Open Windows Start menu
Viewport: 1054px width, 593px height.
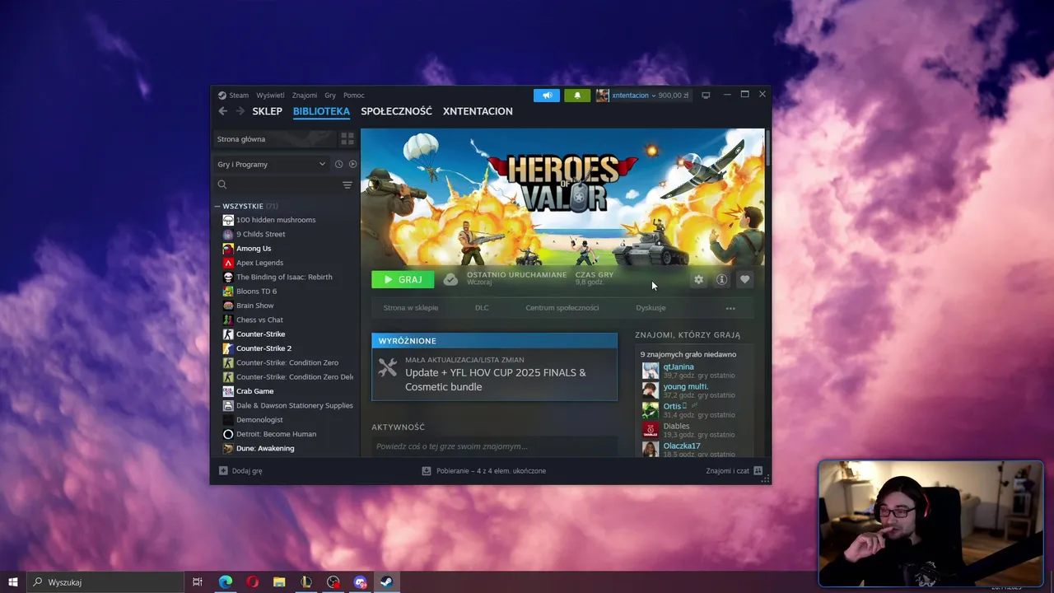point(13,582)
